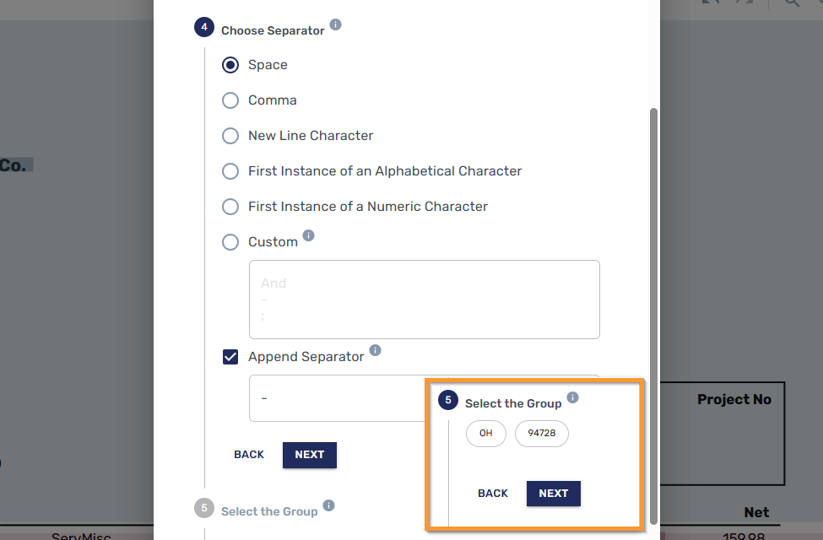823x540 pixels.
Task: Select First Instance of a Numeric Character
Action: tap(230, 207)
